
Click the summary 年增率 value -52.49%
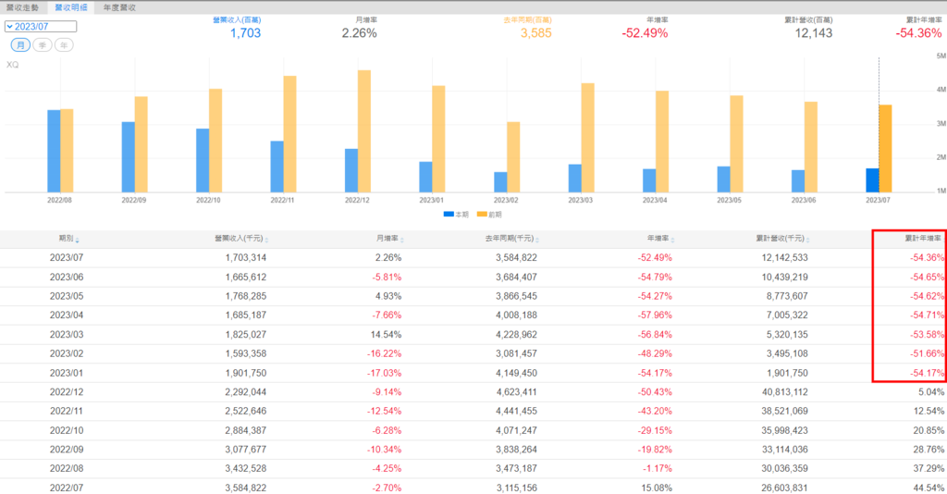point(645,33)
